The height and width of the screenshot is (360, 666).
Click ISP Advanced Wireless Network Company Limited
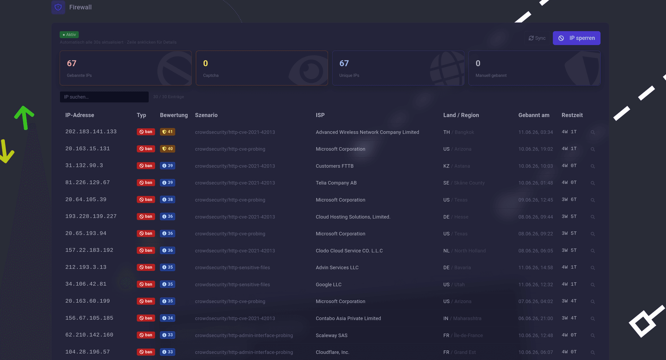[367, 132]
